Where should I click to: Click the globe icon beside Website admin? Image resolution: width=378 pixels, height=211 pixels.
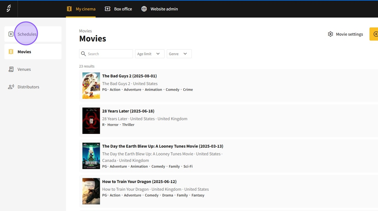pyautogui.click(x=144, y=9)
